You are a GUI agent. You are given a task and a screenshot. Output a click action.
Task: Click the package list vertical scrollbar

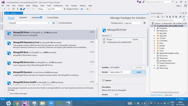[x=97, y=34]
